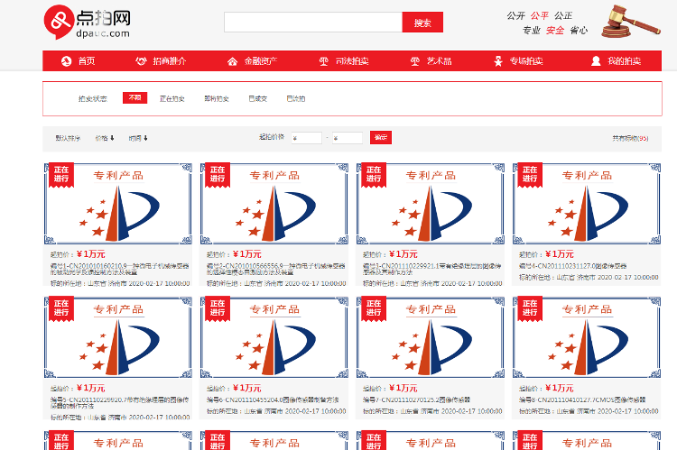Open the 司法拍卖 menu item
This screenshot has width=677, height=450.
click(352, 61)
